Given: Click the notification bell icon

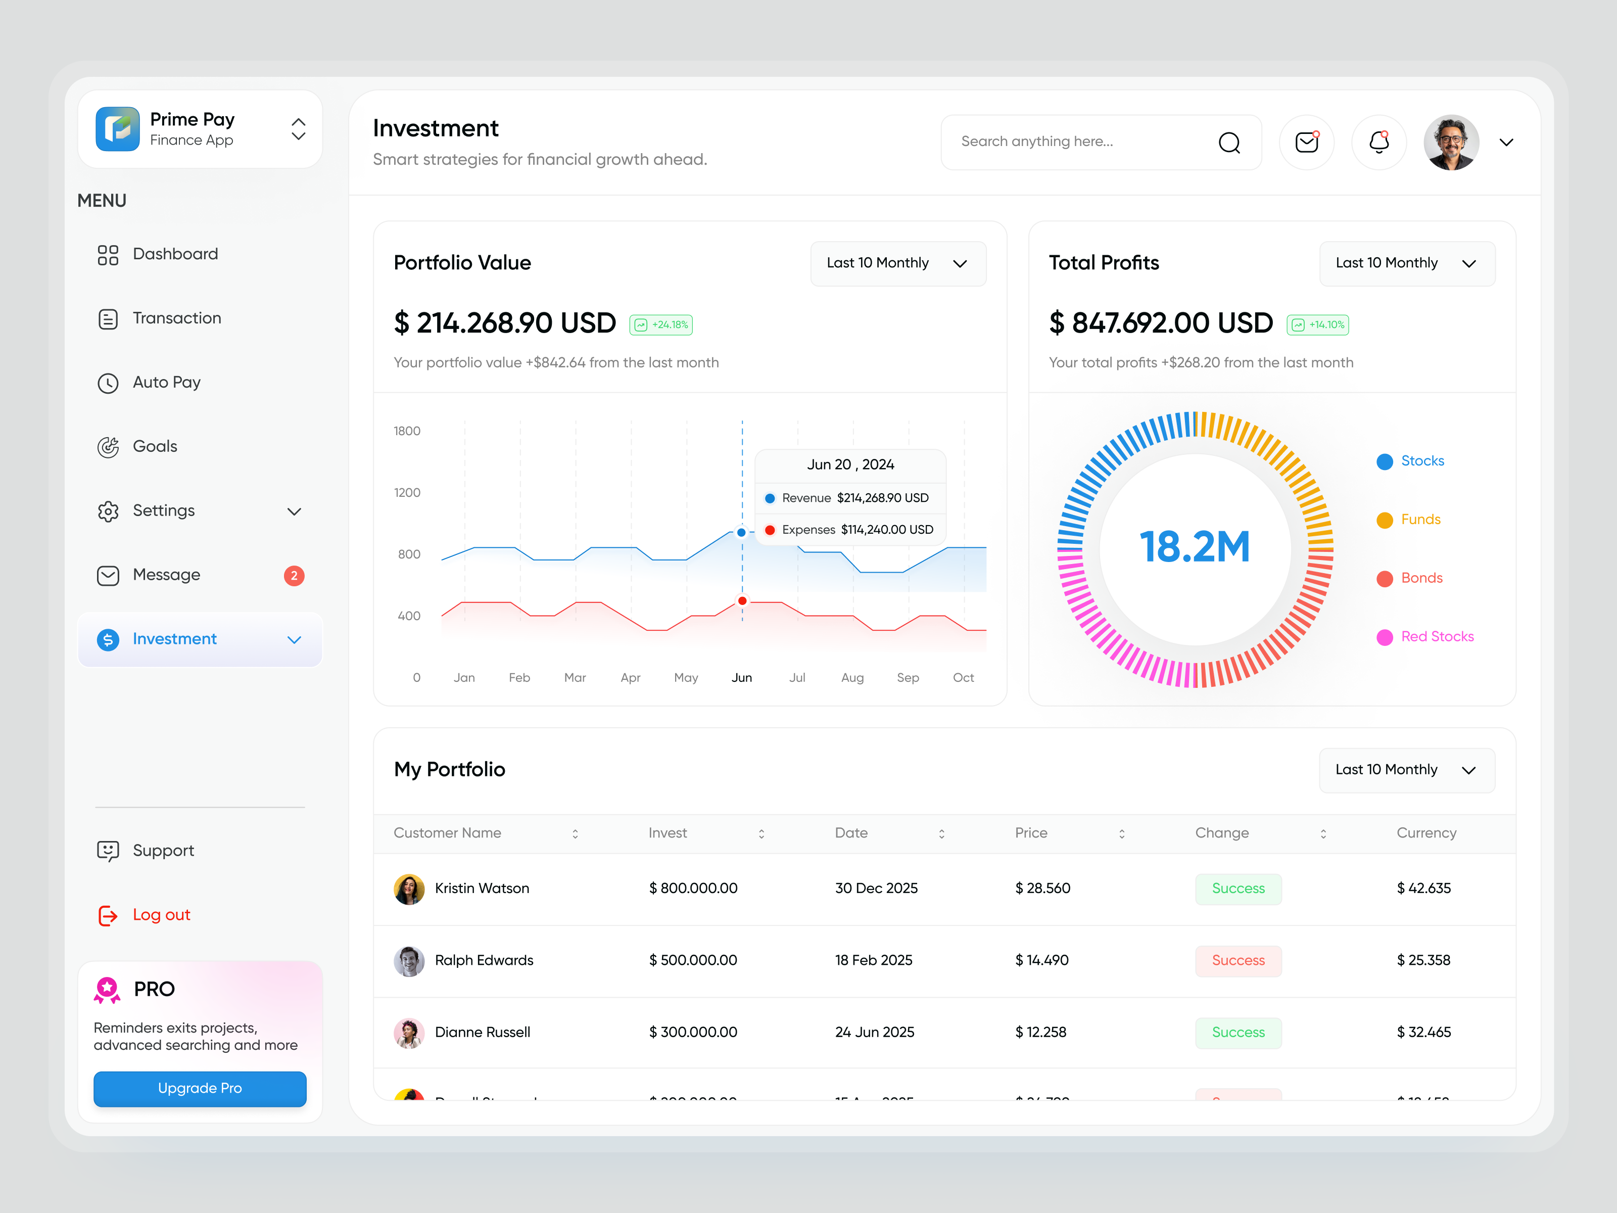Looking at the screenshot, I should (1378, 142).
